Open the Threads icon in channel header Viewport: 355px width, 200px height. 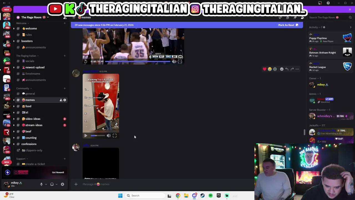tap(280, 17)
